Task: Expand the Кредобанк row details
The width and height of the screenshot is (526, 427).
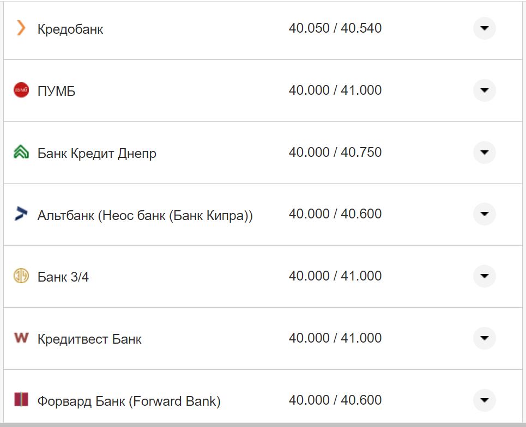Action: [x=484, y=28]
